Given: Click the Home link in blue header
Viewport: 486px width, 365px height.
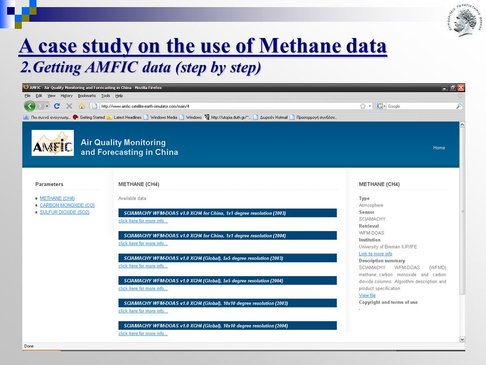Looking at the screenshot, I should click(439, 148).
